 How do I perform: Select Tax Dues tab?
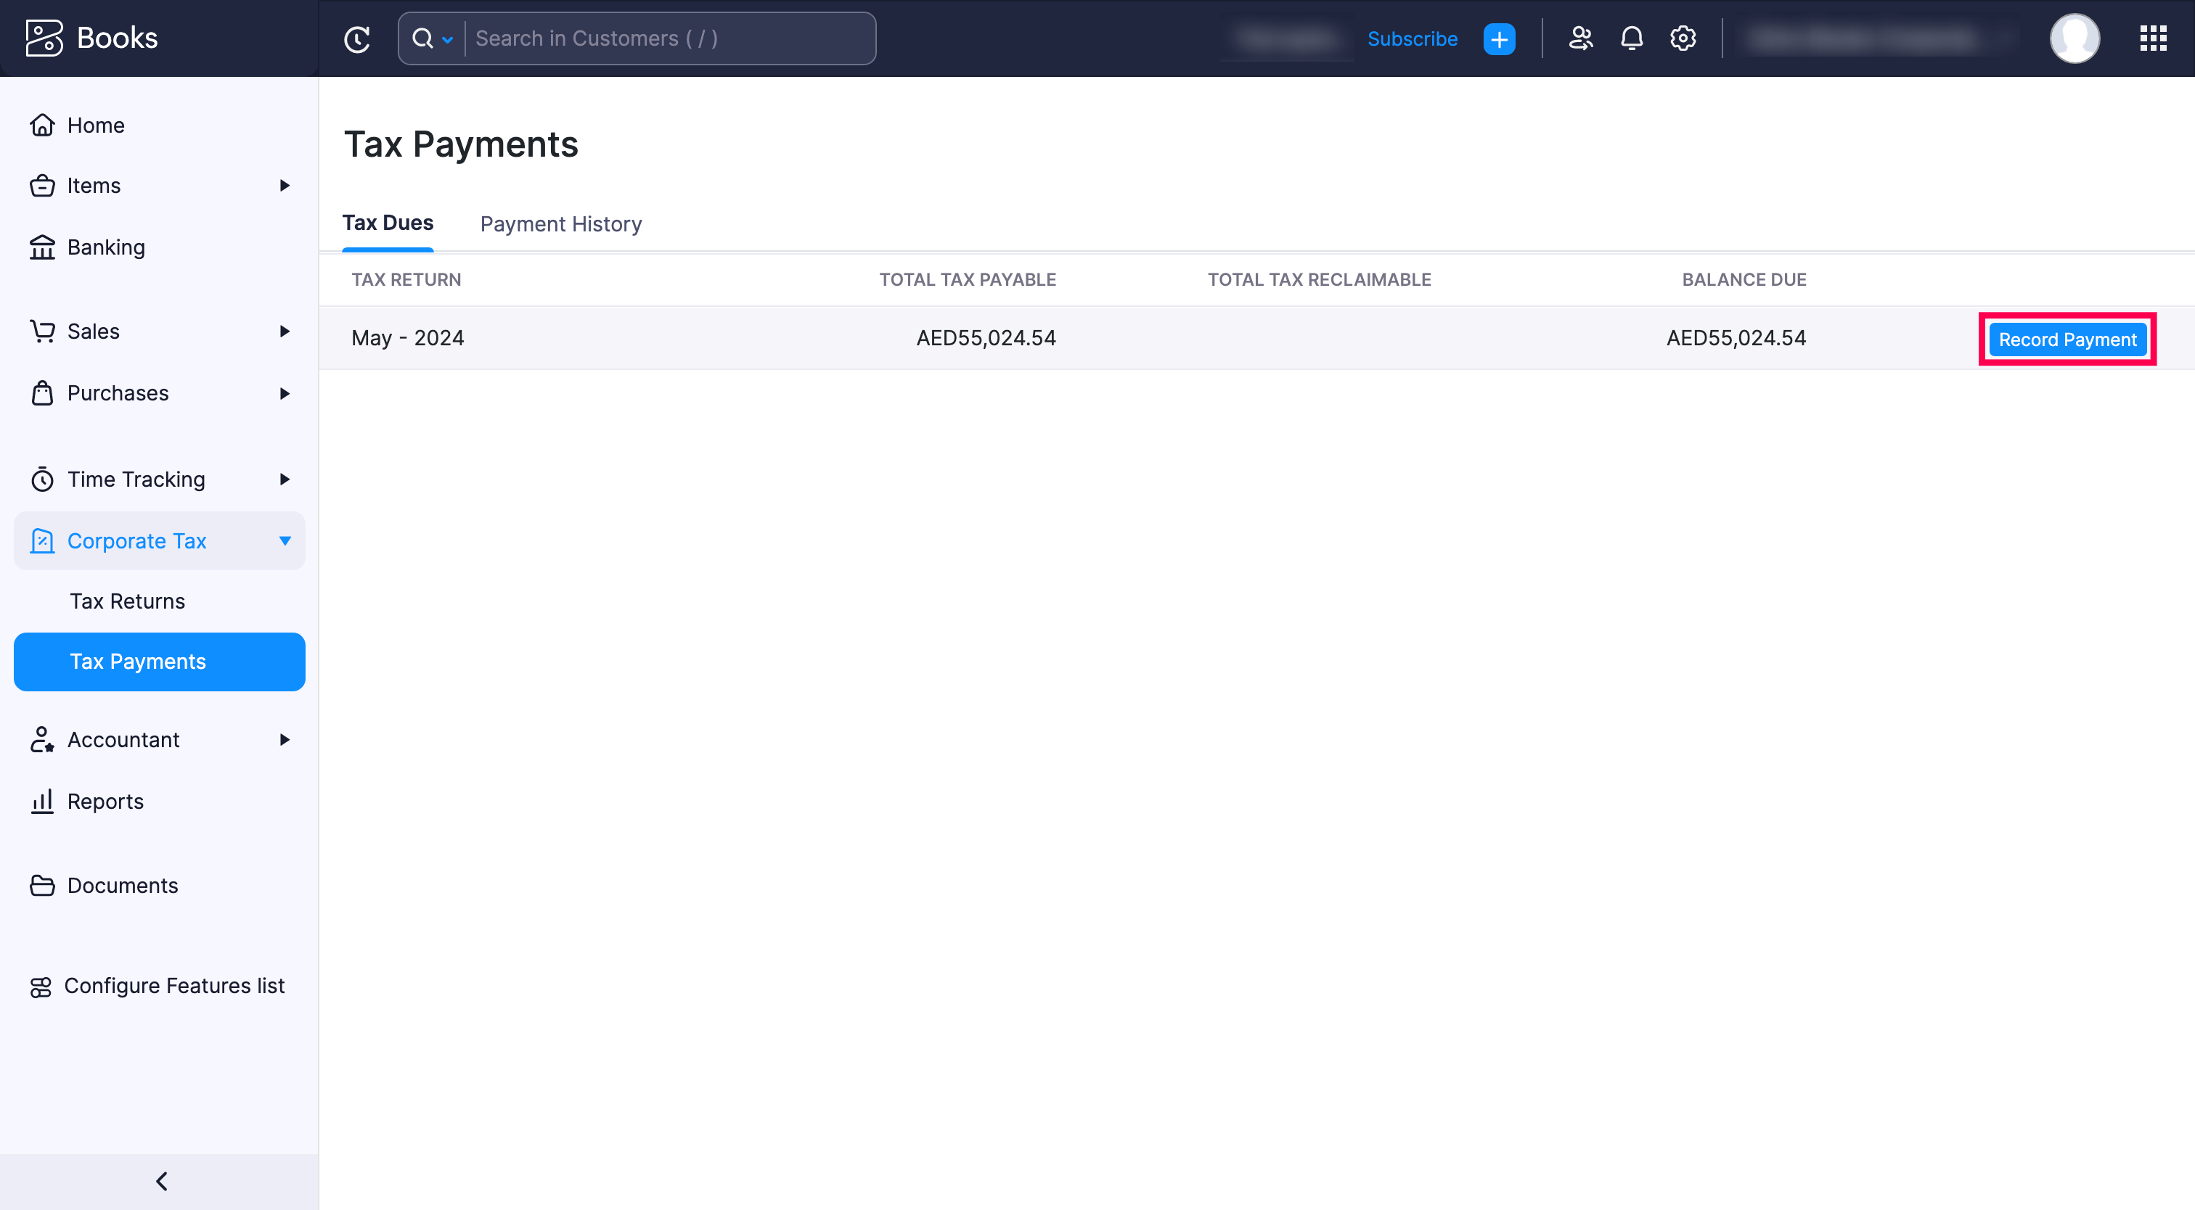click(388, 223)
